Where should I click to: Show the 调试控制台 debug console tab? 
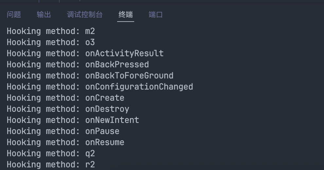85,15
